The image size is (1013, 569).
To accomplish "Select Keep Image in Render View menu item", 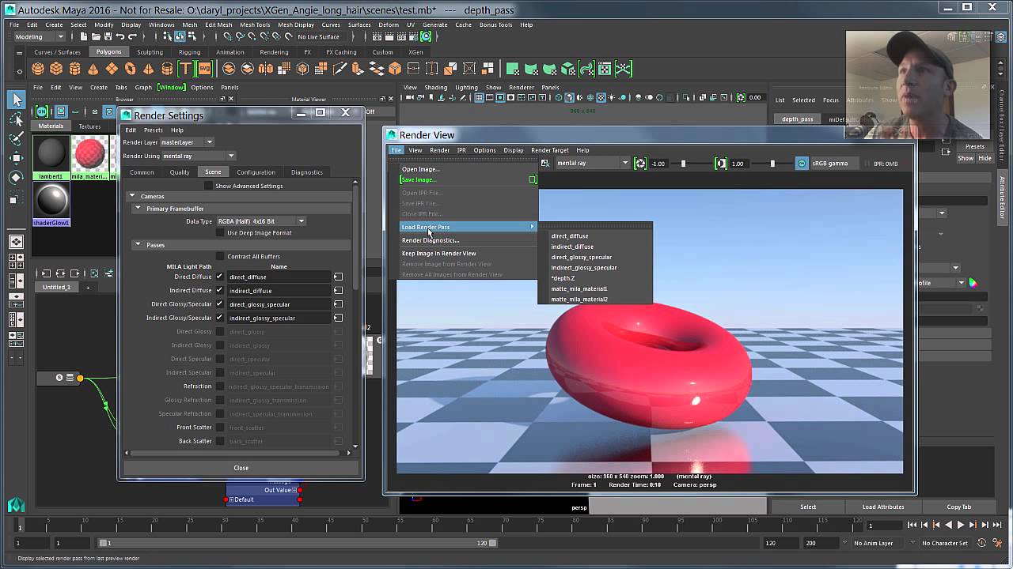I will pyautogui.click(x=439, y=254).
